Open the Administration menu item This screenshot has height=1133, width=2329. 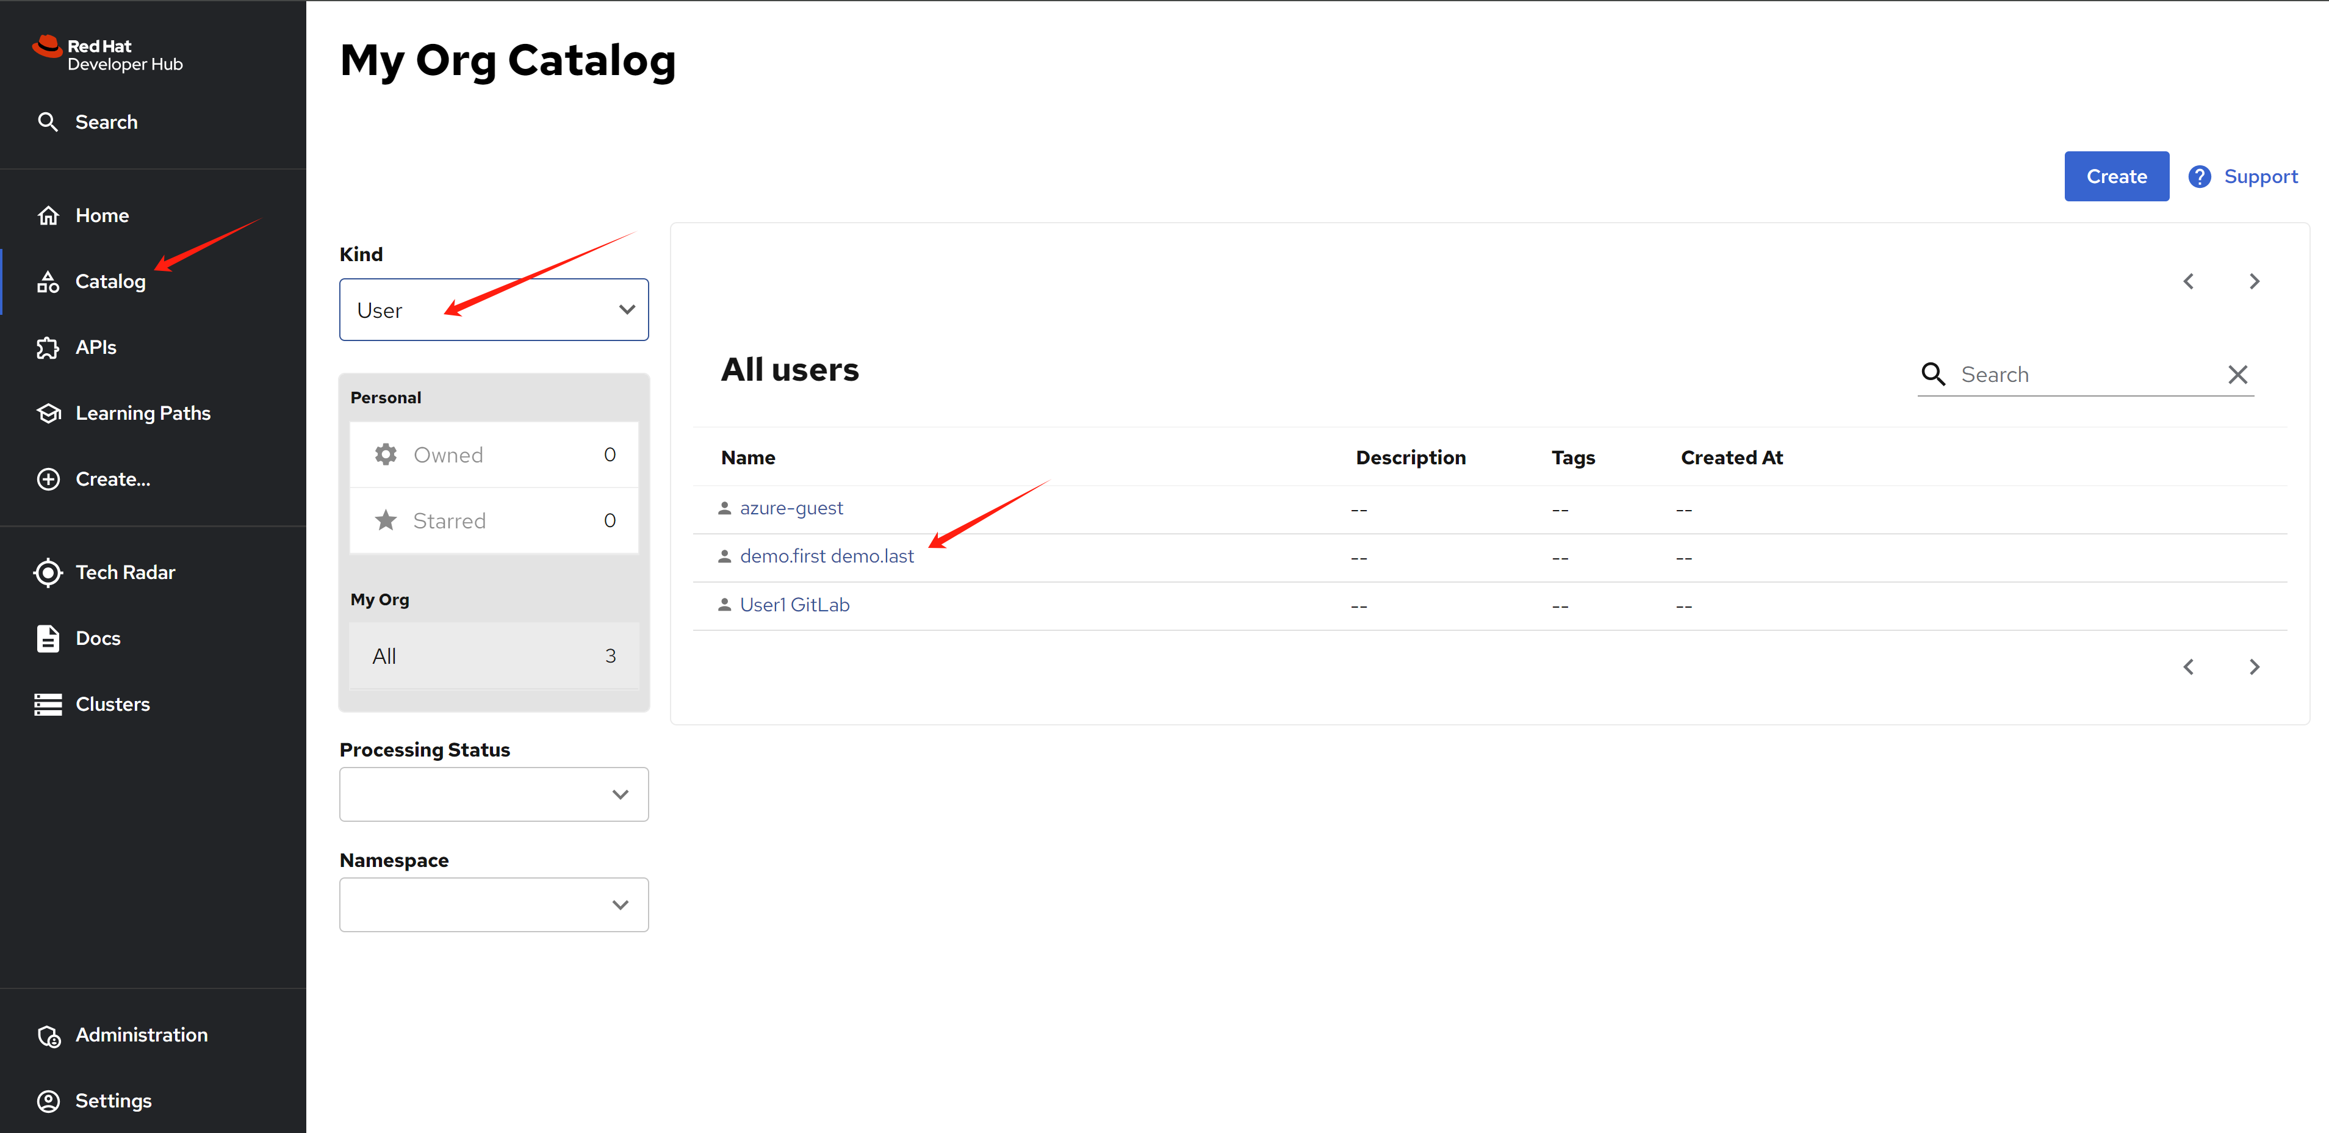[x=141, y=1035]
